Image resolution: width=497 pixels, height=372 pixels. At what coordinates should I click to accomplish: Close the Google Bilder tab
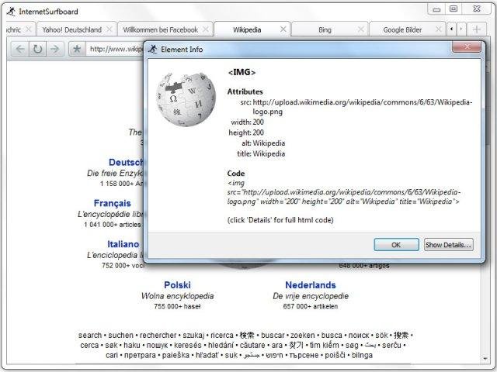(438, 29)
